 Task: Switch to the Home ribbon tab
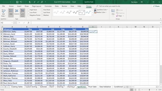[11, 6]
